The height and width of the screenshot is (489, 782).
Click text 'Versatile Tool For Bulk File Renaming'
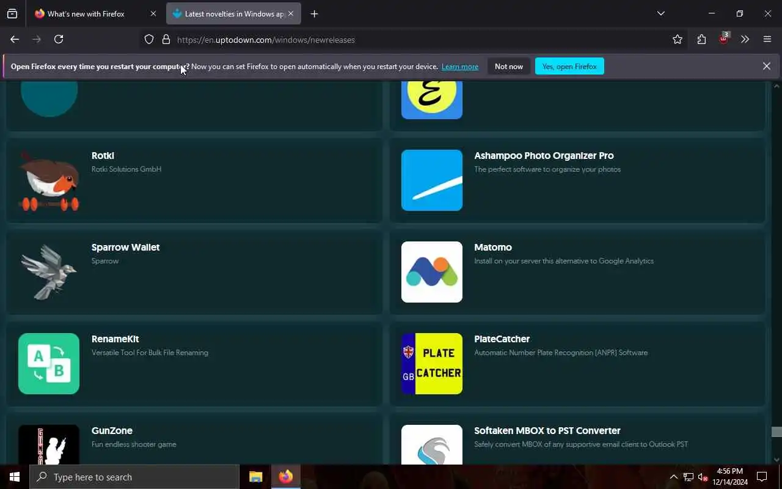click(150, 353)
